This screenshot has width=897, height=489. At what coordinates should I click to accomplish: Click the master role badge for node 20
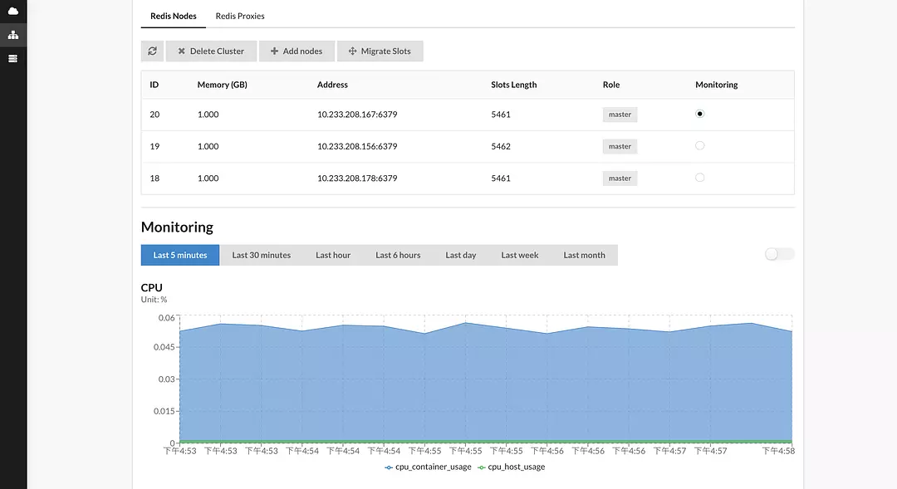tap(620, 114)
